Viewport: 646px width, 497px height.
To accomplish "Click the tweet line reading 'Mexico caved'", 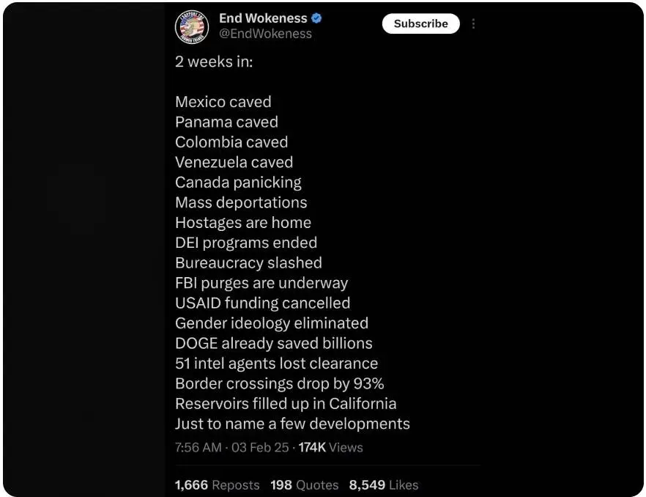I will point(223,102).
